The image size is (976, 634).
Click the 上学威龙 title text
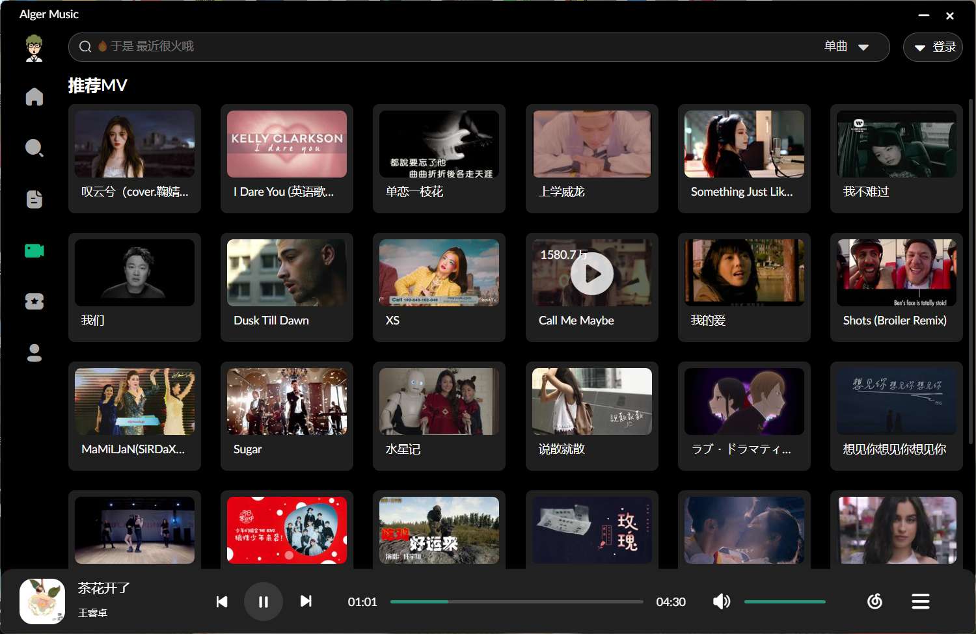click(x=562, y=192)
